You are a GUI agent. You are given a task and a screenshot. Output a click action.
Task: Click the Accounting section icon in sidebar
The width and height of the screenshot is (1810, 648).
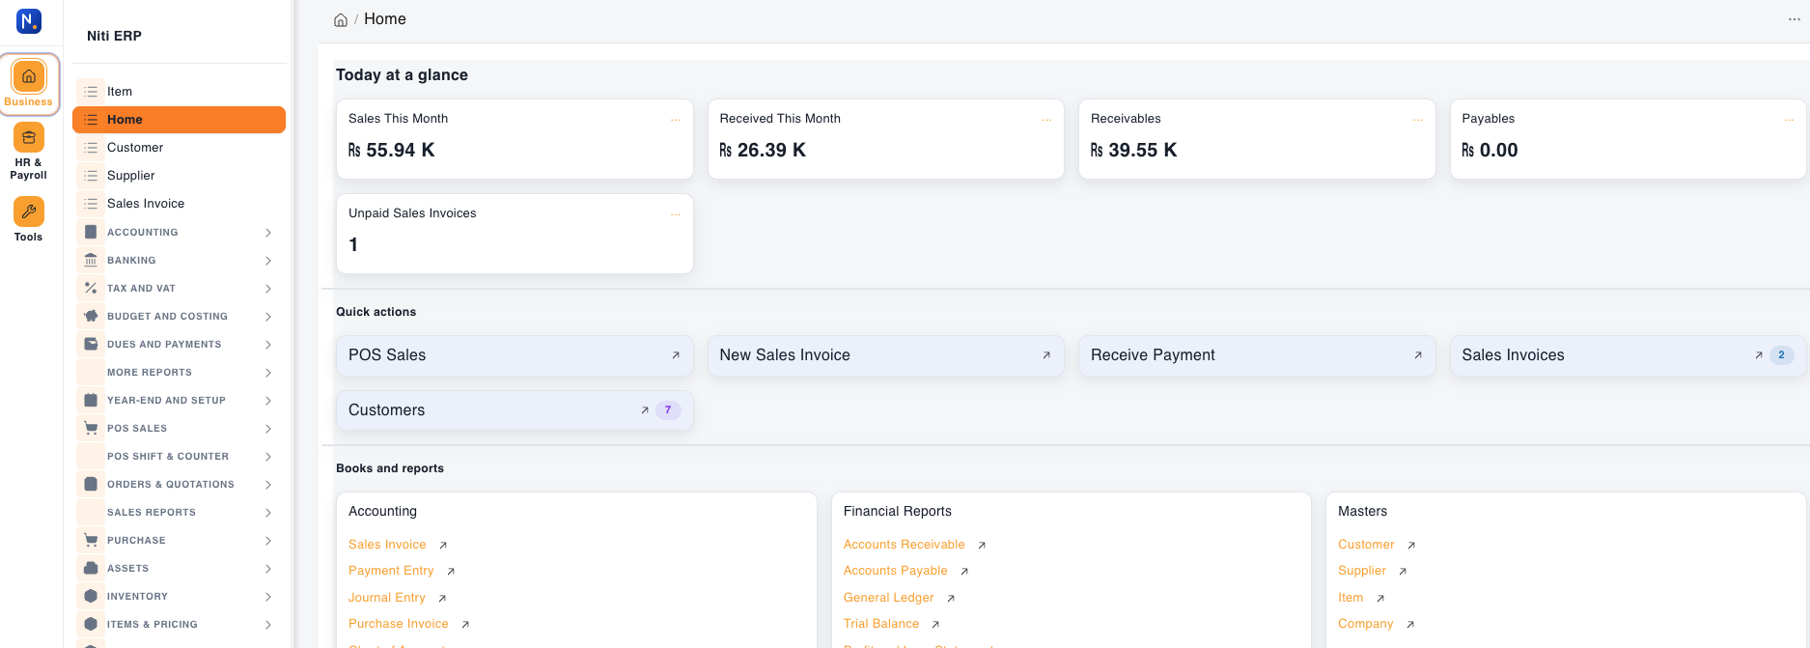91,232
